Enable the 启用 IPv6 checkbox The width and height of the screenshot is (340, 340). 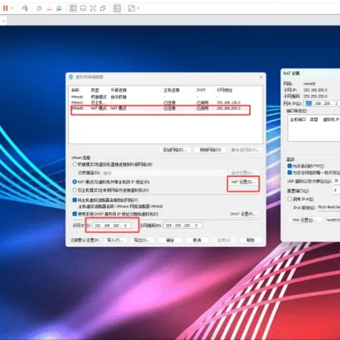290,199
